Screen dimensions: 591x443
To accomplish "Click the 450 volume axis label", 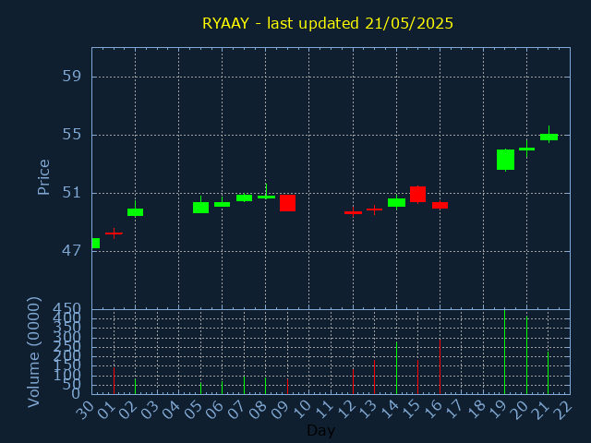I will pyautogui.click(x=66, y=309).
